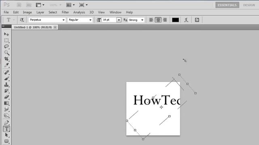Select the Brush tool
Screen dimensions: 259x145
pyautogui.click(x=6, y=79)
